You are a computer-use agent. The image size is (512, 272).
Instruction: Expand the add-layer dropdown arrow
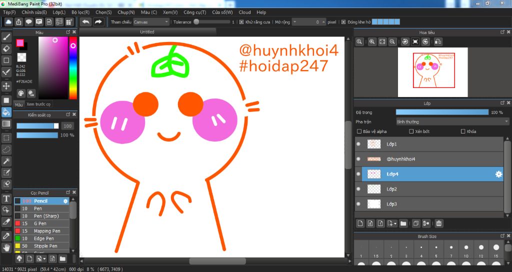point(395,224)
